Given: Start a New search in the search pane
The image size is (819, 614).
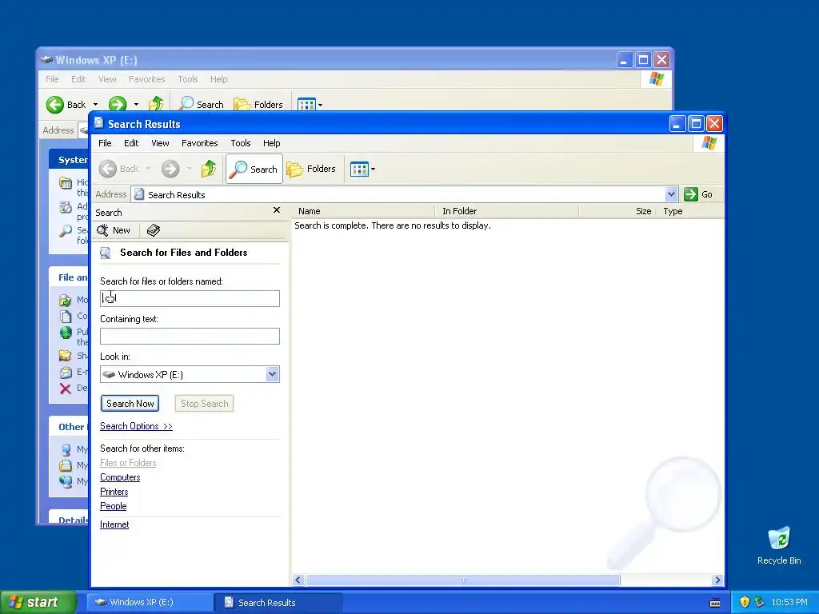Looking at the screenshot, I should pos(114,230).
